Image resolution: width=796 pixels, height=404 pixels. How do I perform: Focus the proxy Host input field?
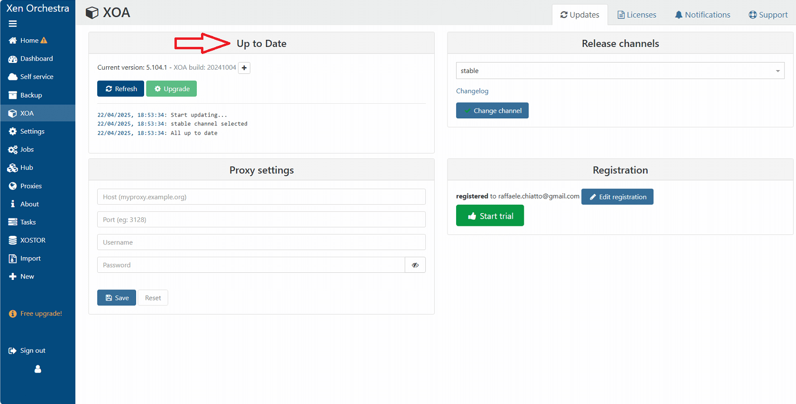coord(261,197)
